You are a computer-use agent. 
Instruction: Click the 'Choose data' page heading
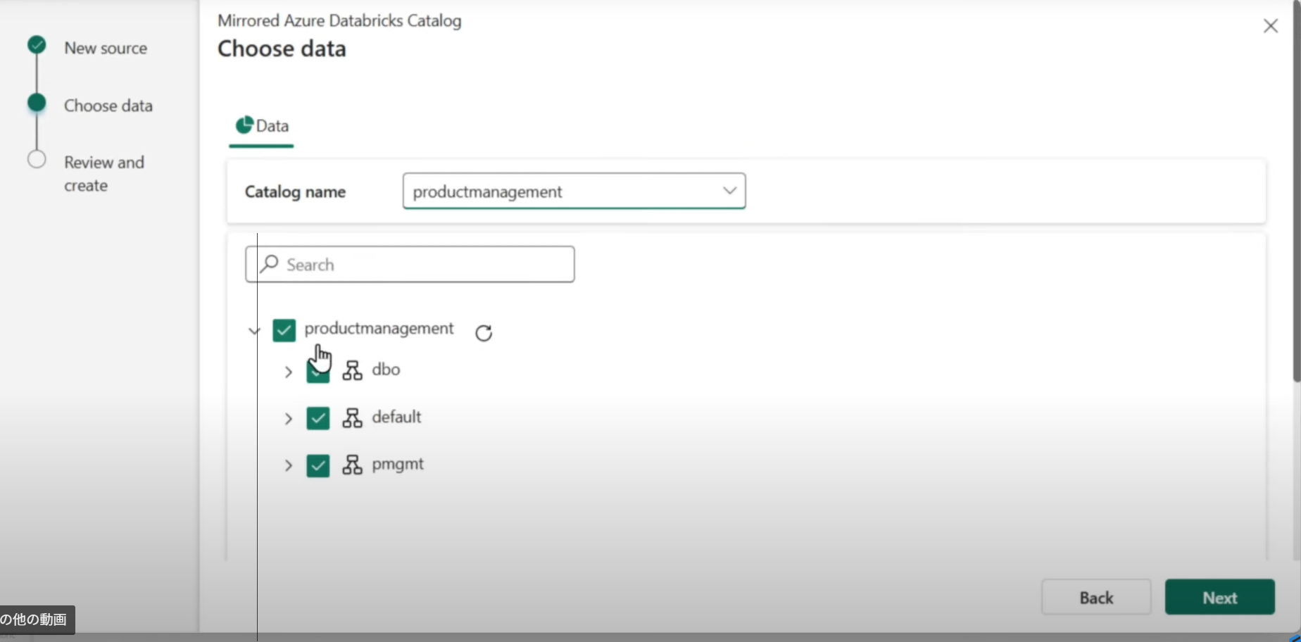pyautogui.click(x=282, y=49)
